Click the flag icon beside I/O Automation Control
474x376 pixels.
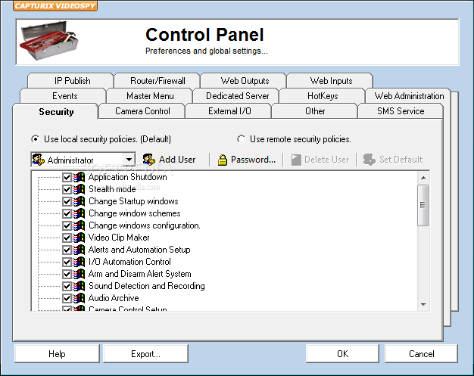tap(79, 262)
